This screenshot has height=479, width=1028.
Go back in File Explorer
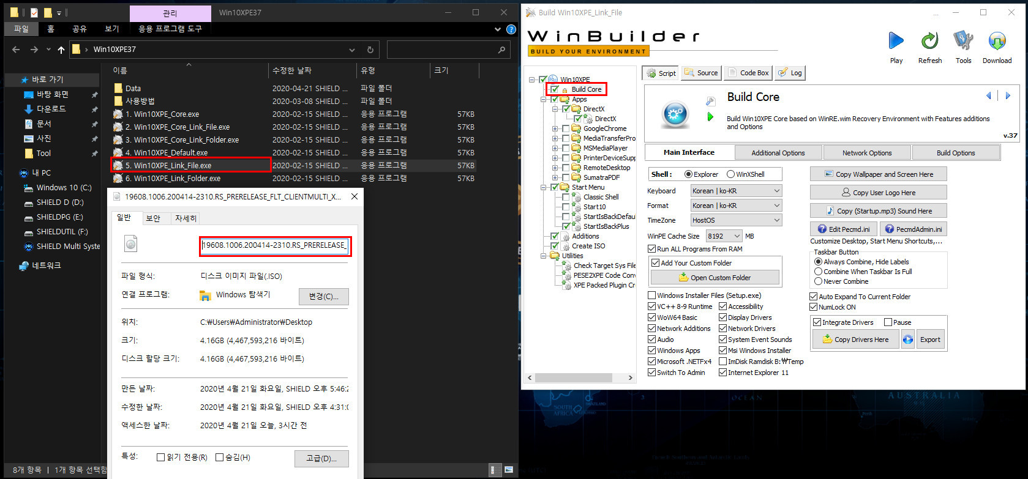pyautogui.click(x=16, y=50)
